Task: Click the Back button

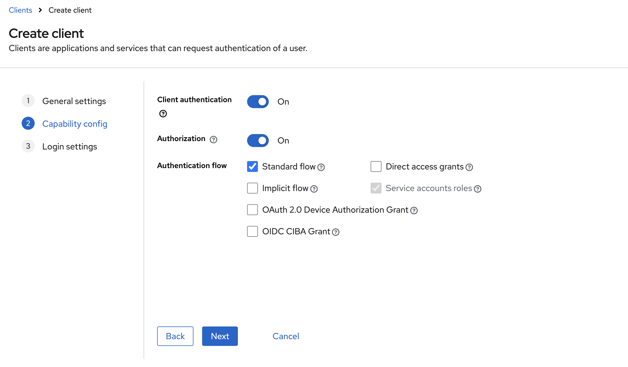Action: click(x=175, y=336)
